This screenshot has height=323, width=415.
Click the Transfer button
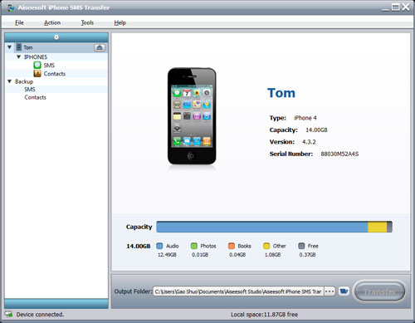(x=380, y=291)
